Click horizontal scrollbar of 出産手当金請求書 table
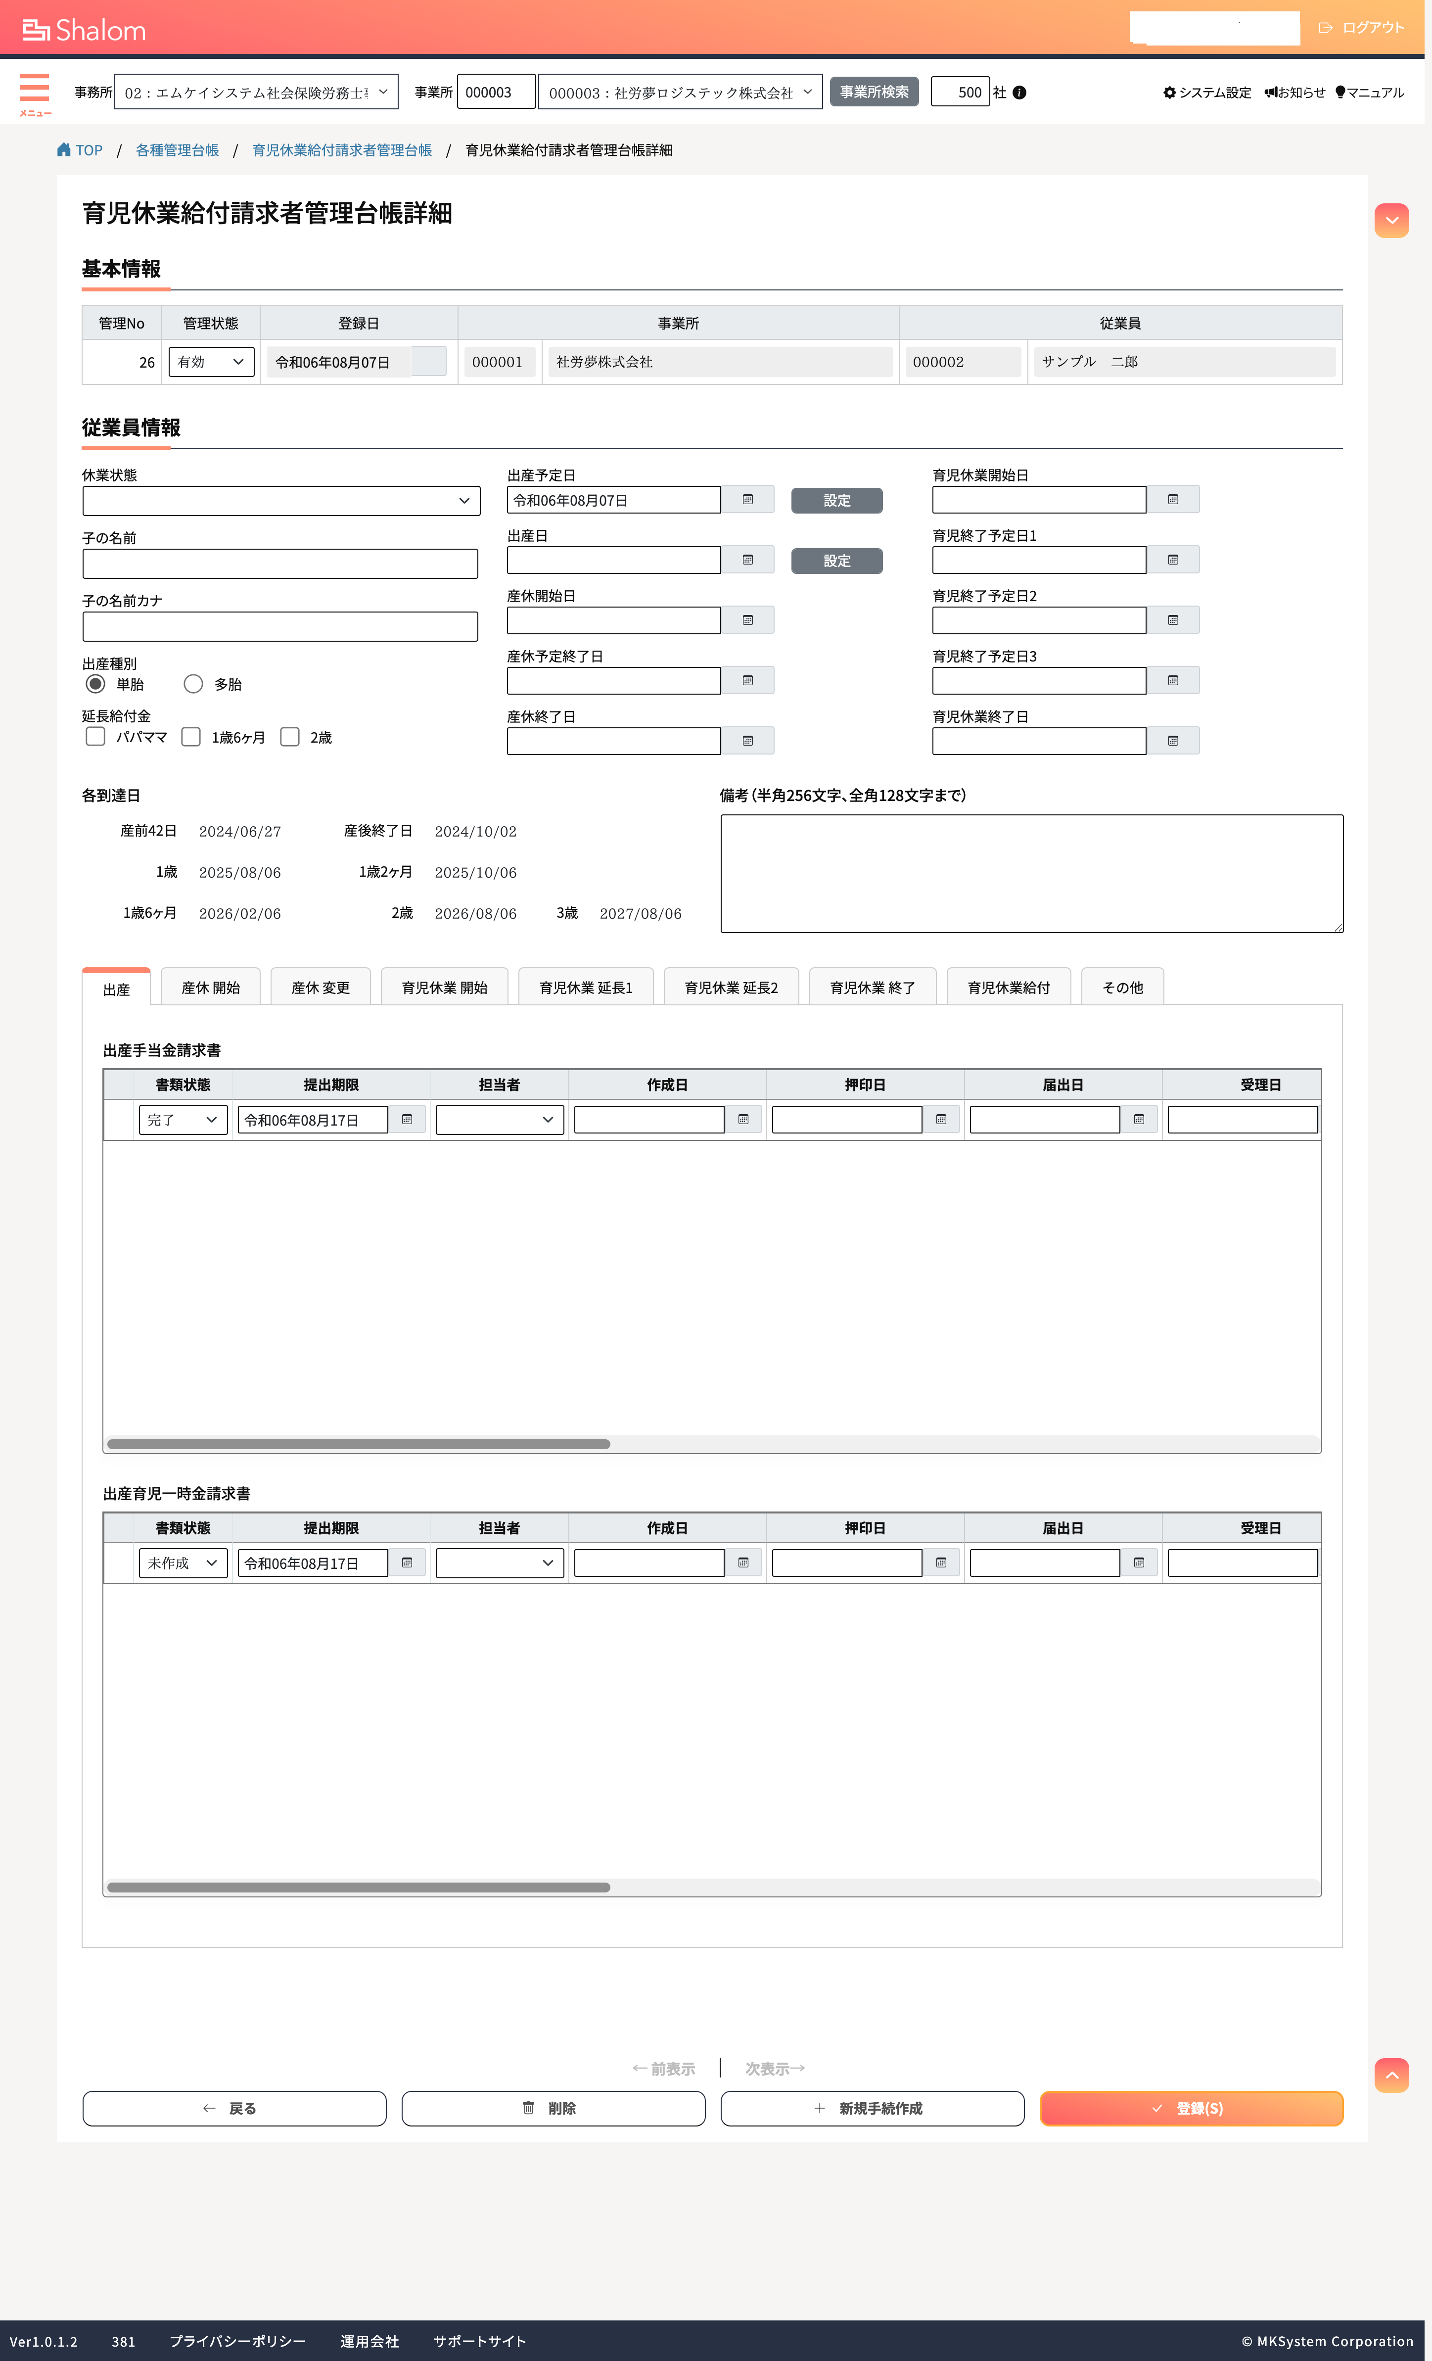 click(359, 1444)
